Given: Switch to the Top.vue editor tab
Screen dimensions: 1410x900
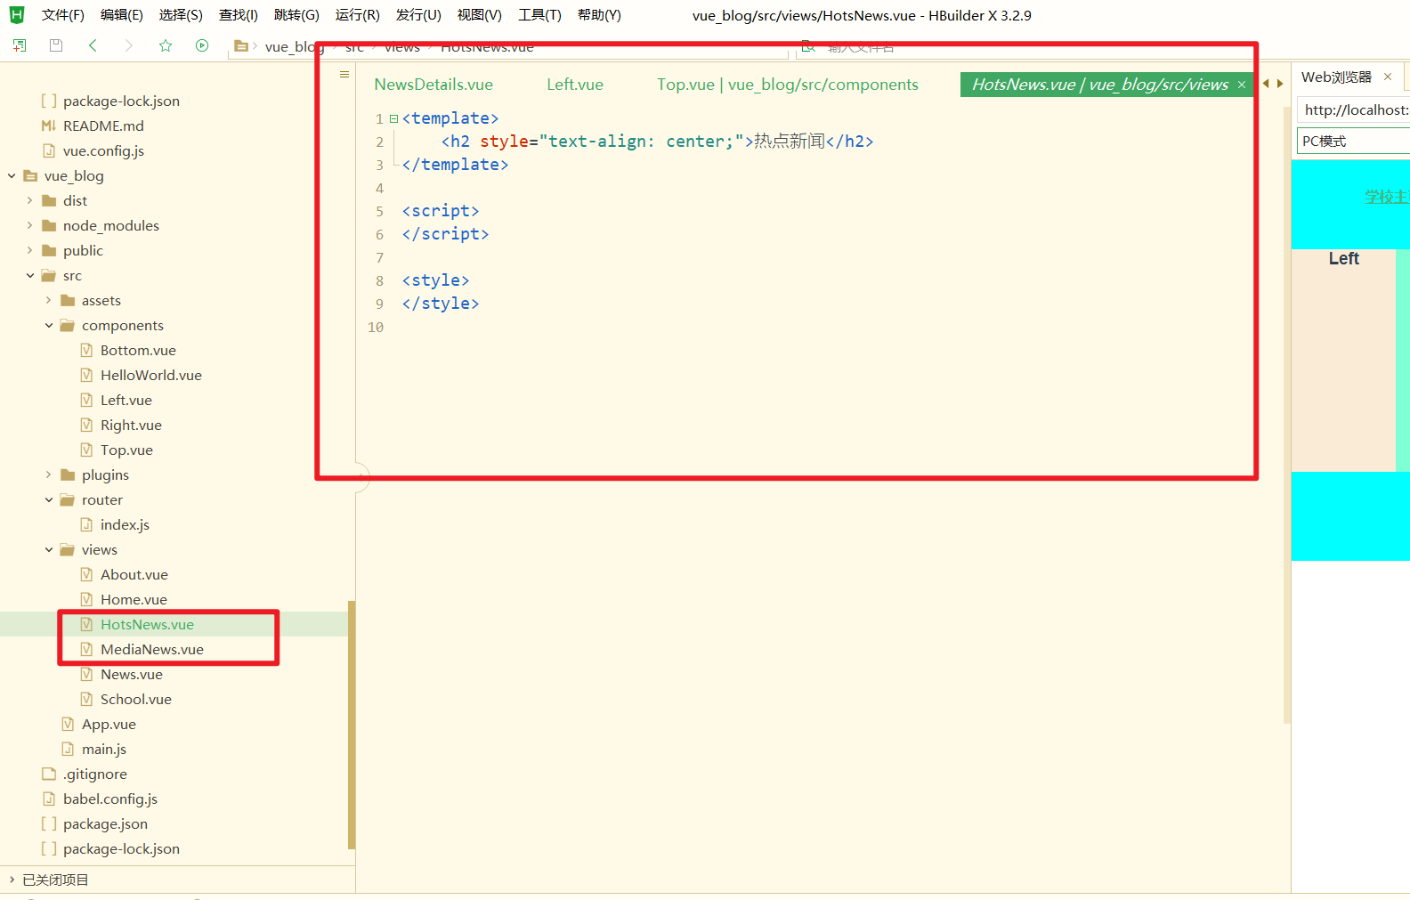Looking at the screenshot, I should coord(788,85).
